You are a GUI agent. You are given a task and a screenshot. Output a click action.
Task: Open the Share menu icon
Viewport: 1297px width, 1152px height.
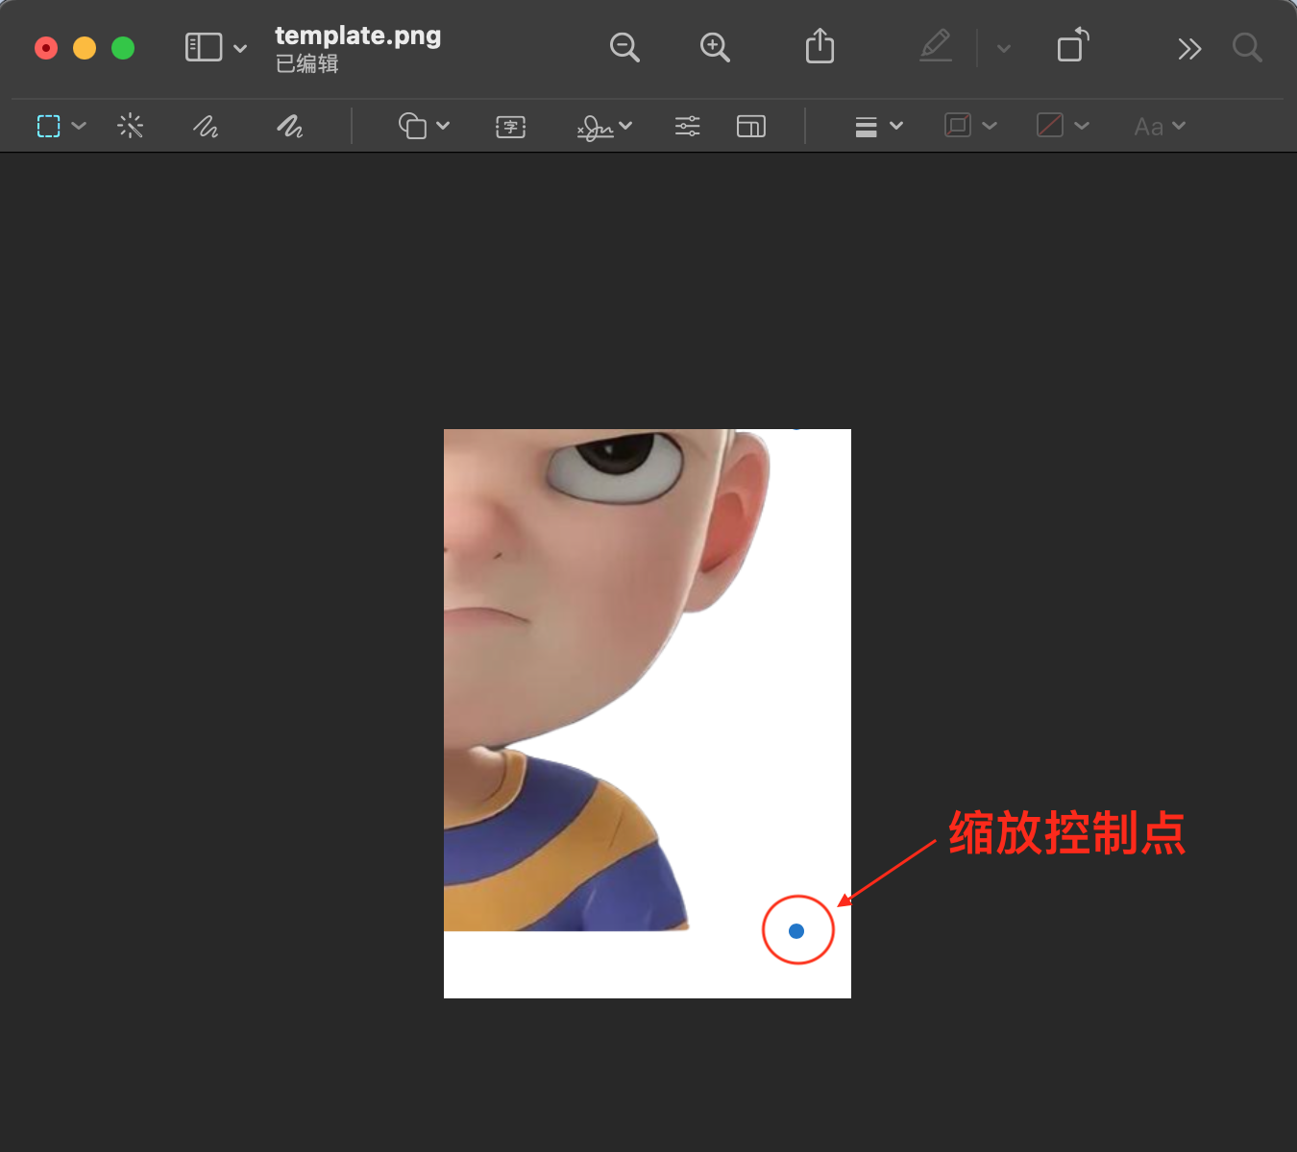tap(820, 45)
